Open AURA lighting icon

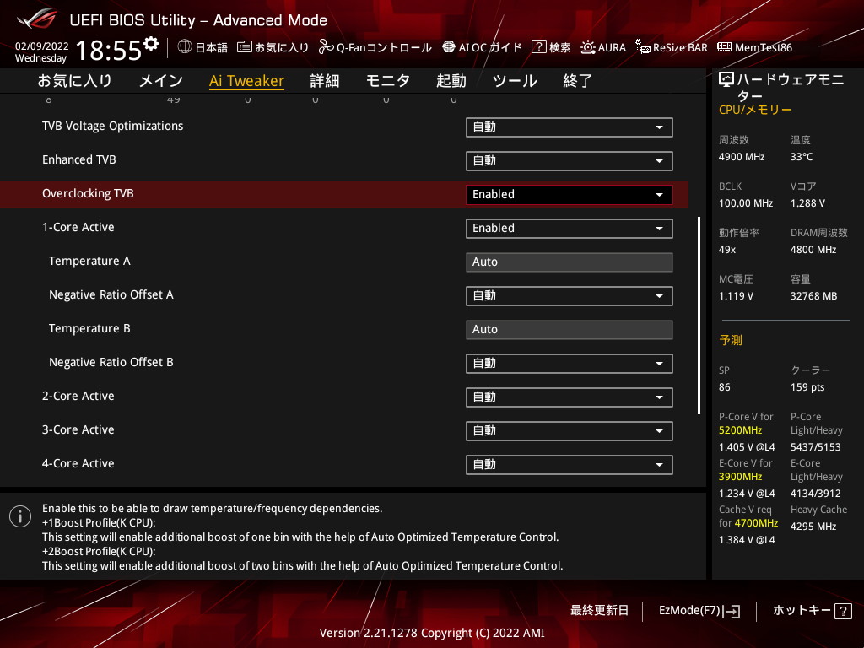(587, 47)
